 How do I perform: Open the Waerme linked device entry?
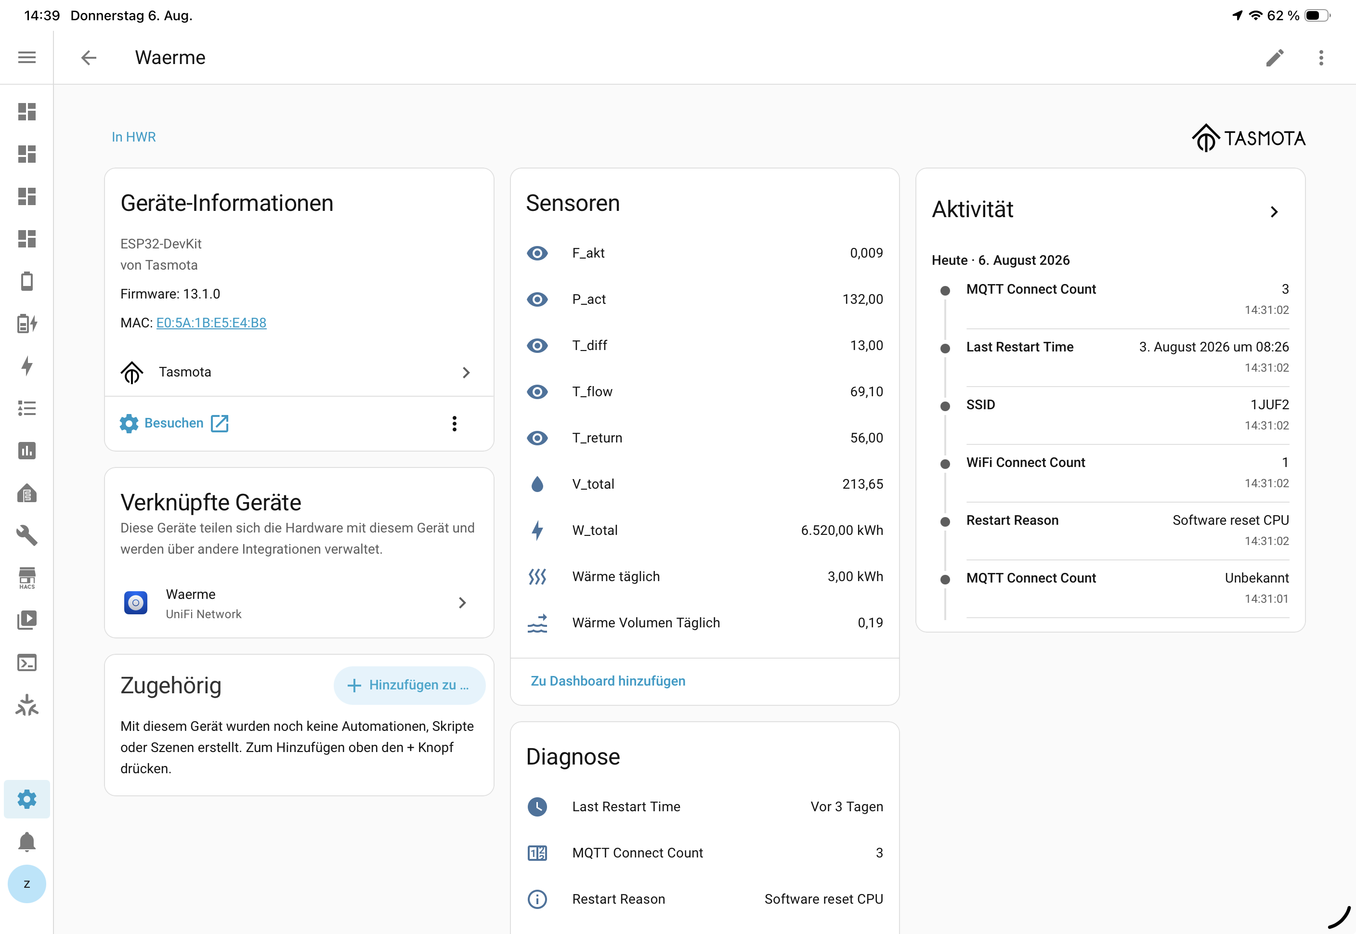pyautogui.click(x=299, y=603)
